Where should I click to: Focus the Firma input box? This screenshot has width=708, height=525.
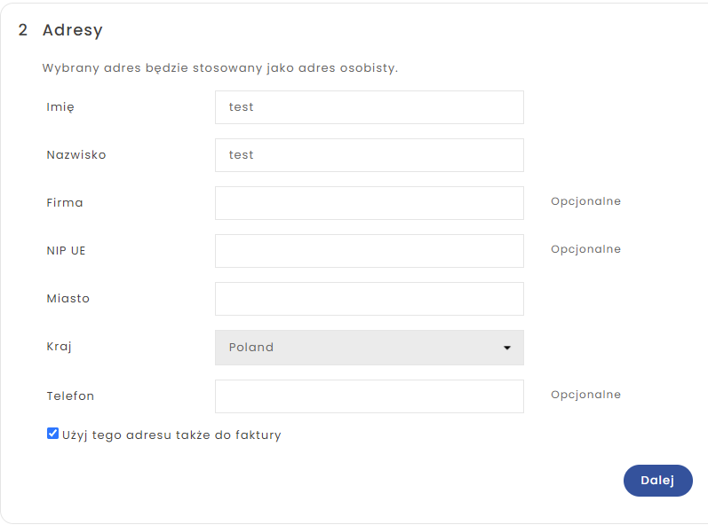point(369,203)
